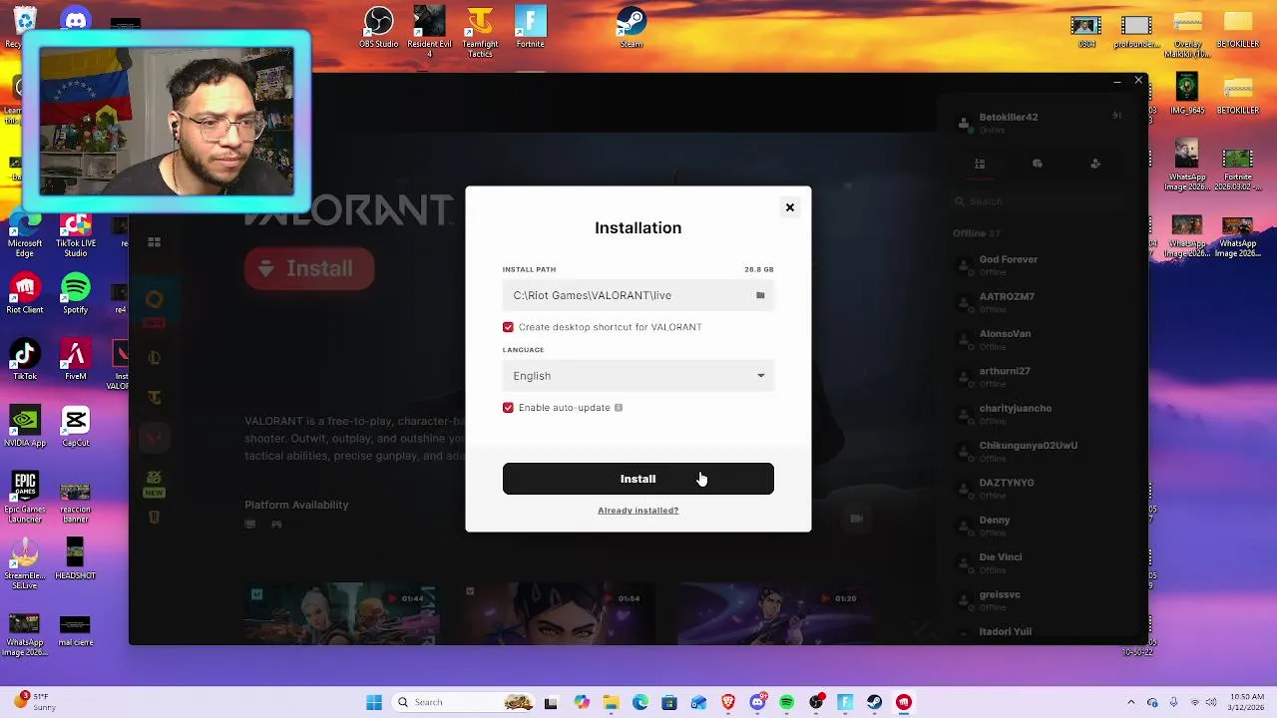Open taskbar clock showing 10:50 AM
The height and width of the screenshot is (718, 1277).
click(1244, 702)
